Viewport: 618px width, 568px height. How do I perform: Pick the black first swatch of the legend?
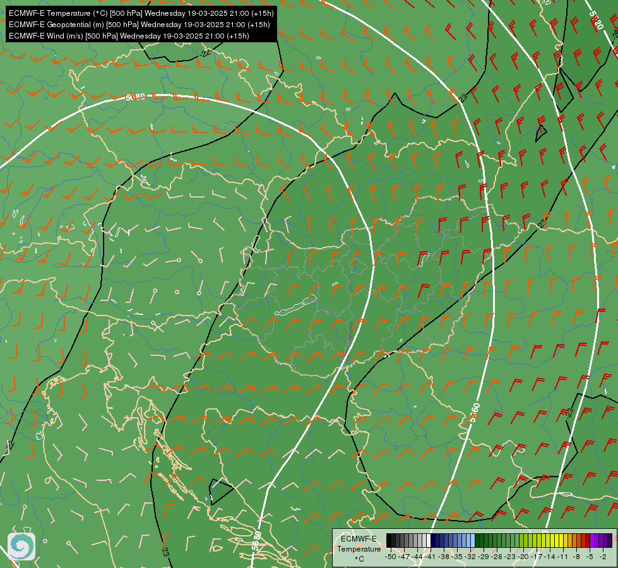point(389,540)
